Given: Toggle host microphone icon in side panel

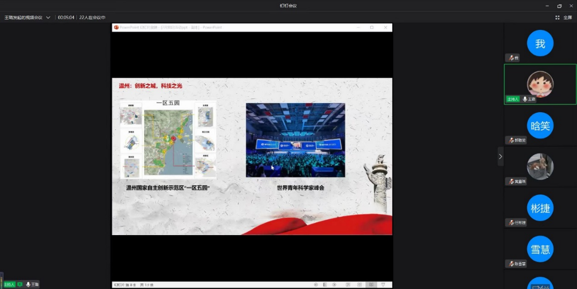Looking at the screenshot, I should (525, 99).
